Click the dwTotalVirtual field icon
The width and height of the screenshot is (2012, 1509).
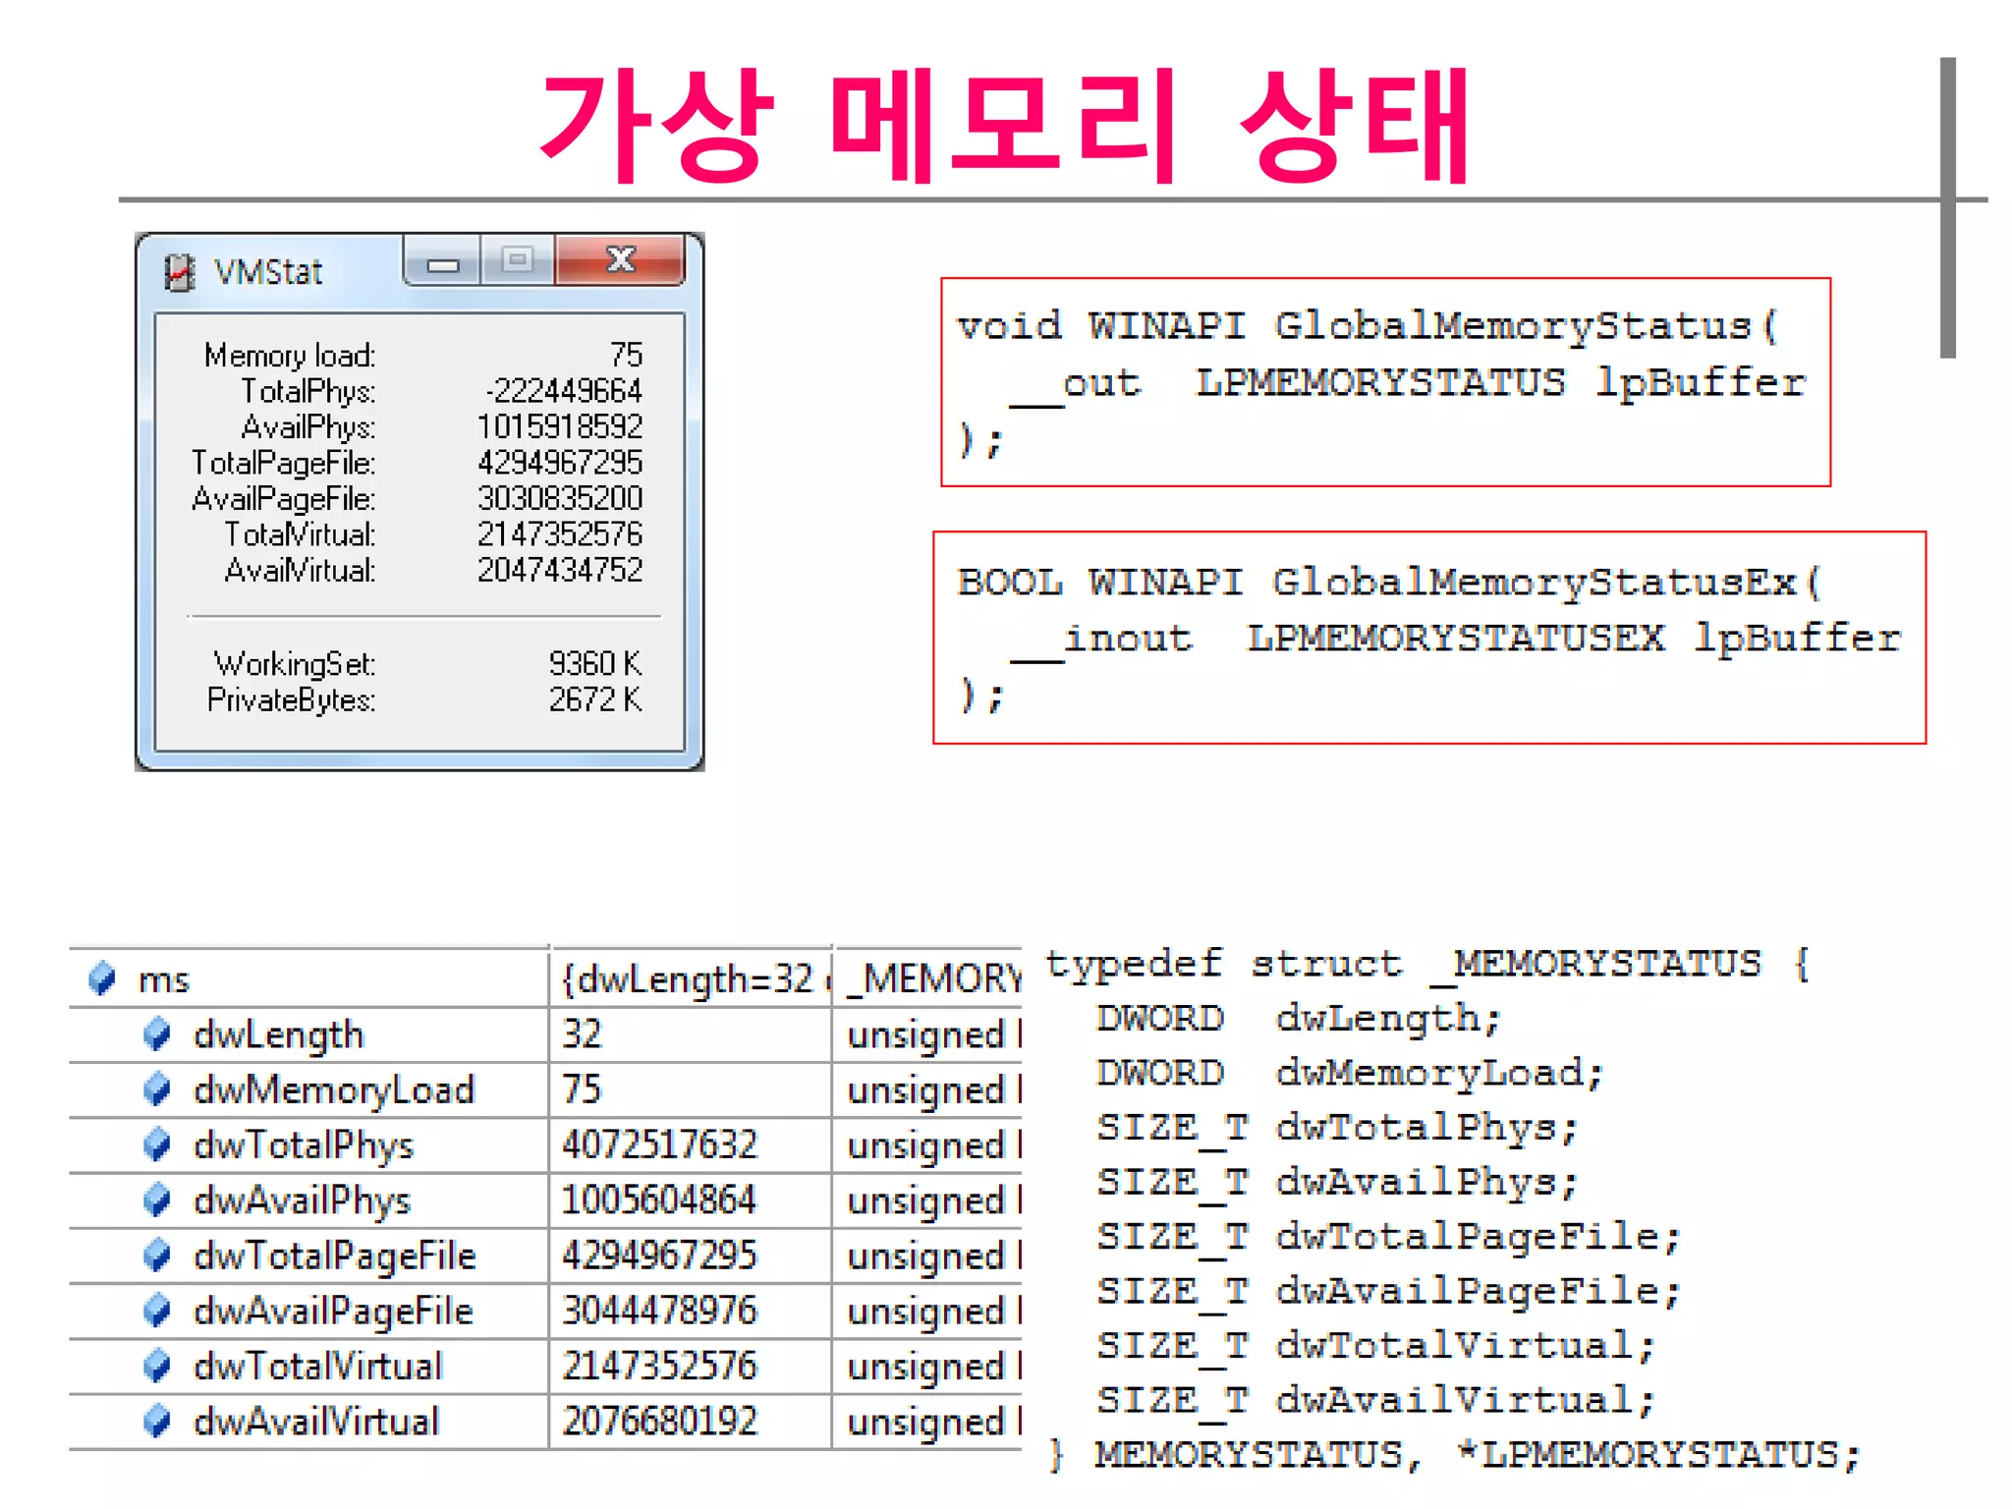pyautogui.click(x=157, y=1366)
